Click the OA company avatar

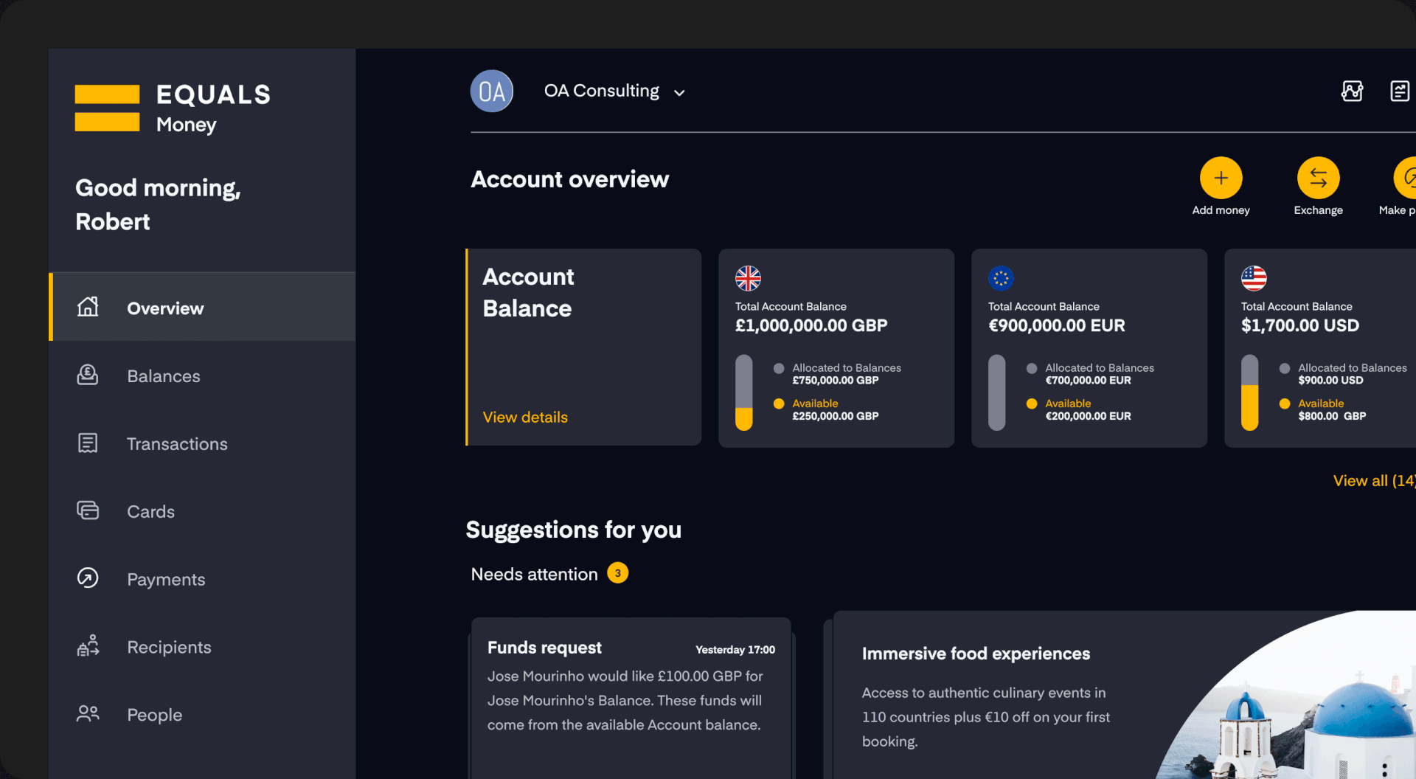click(x=492, y=91)
